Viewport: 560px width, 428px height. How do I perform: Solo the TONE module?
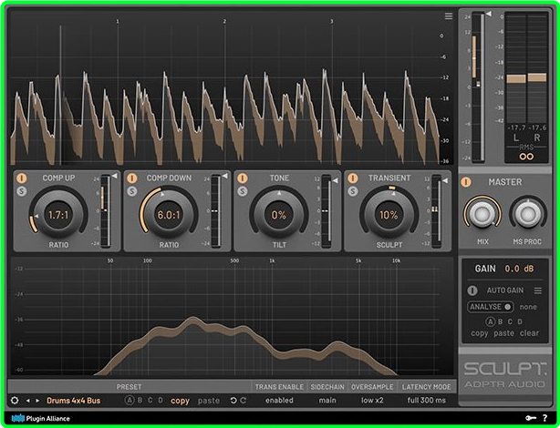click(x=242, y=191)
